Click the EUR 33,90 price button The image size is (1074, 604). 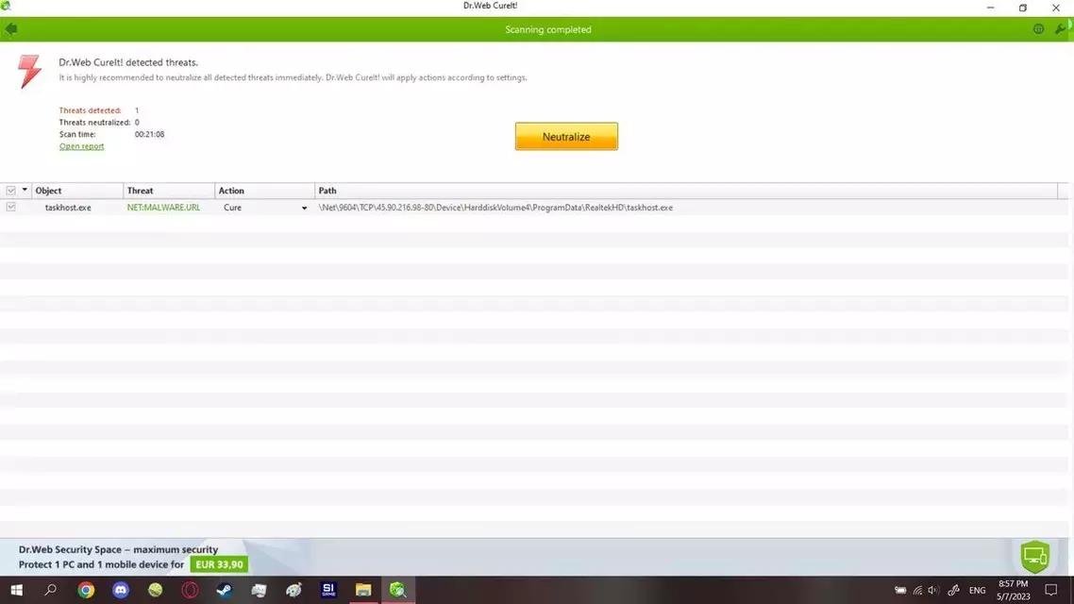click(219, 564)
